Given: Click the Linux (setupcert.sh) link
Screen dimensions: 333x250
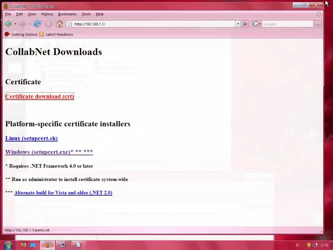Looking at the screenshot, I should (x=32, y=138).
